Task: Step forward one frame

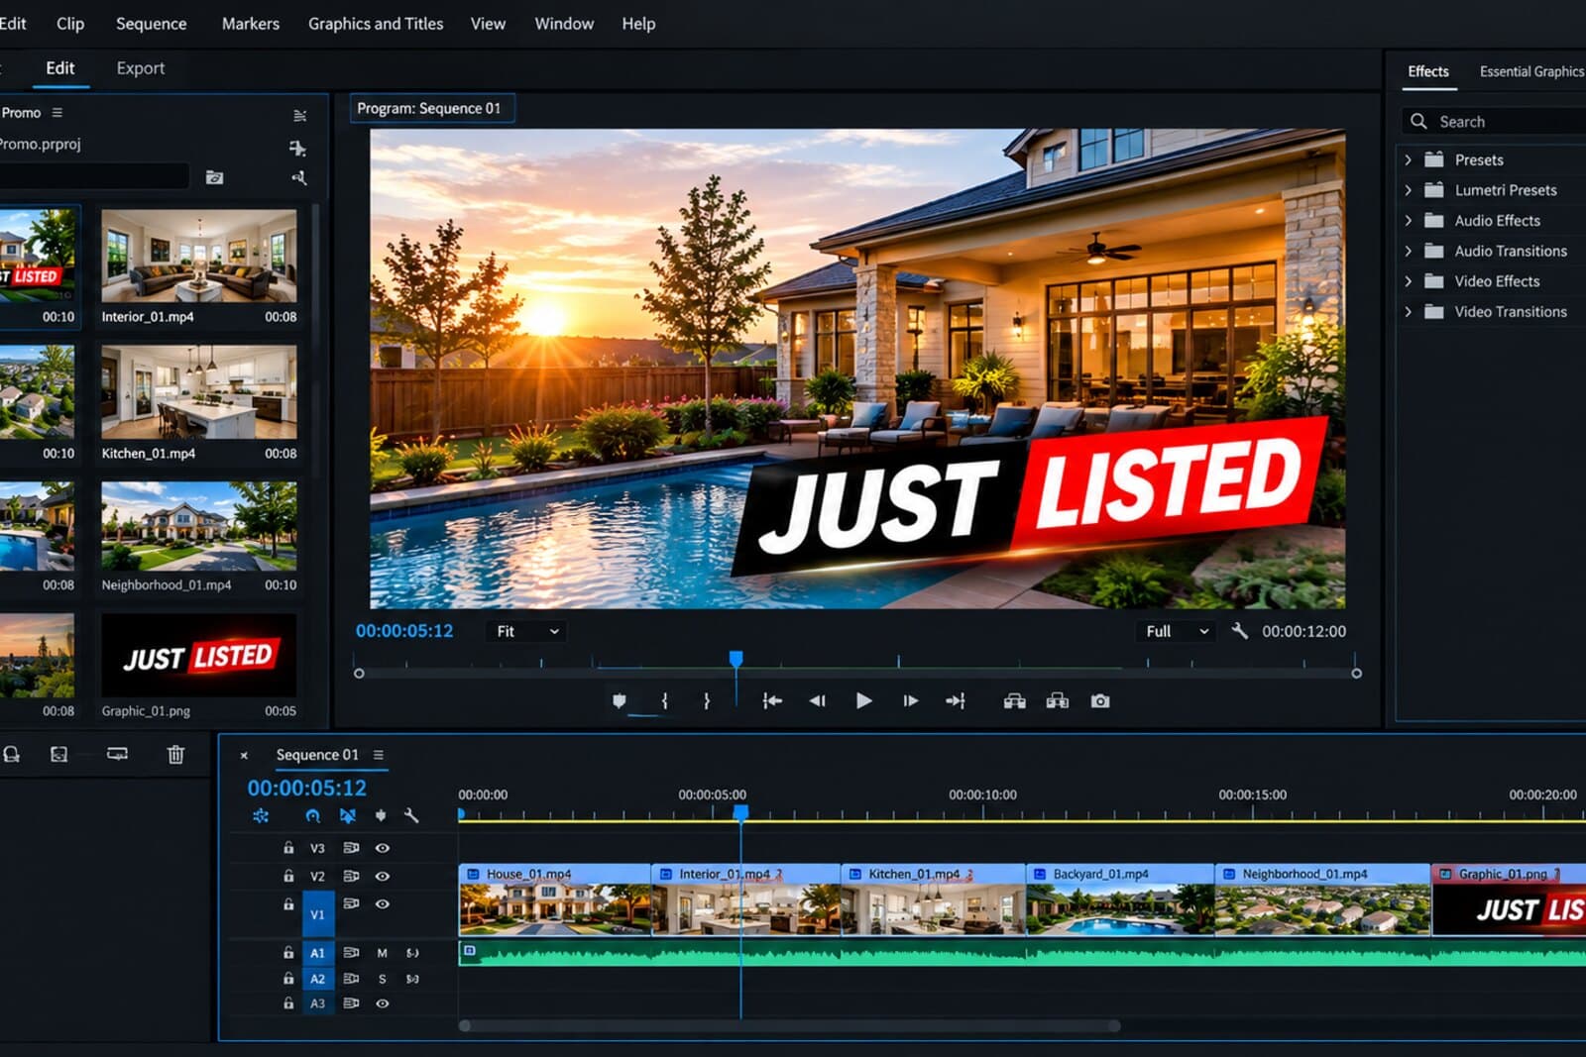Action: click(910, 701)
